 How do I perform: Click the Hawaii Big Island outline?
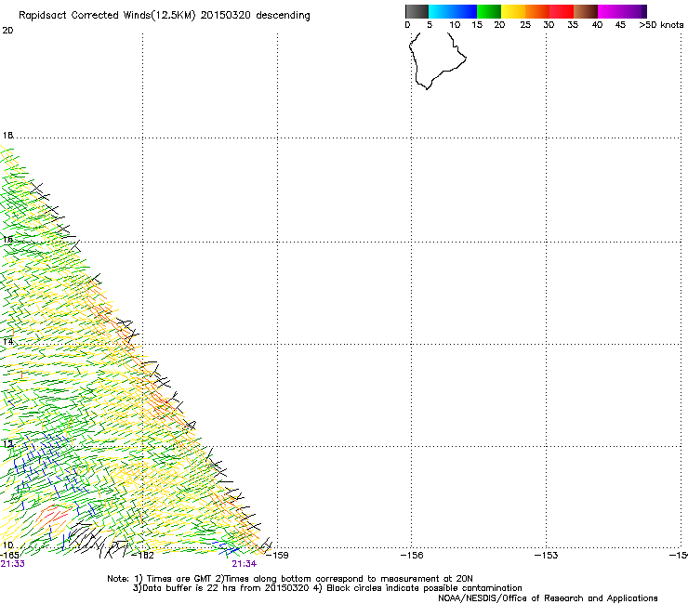coord(437,61)
